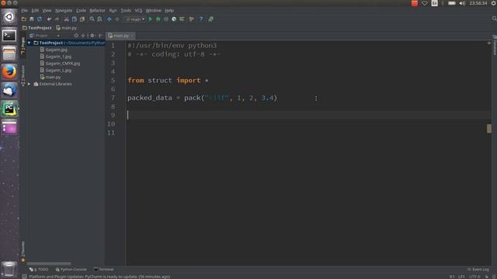Click the UTF-8 encoding selector in status bar
Viewport: 497px width, 279px height.
coord(475,277)
